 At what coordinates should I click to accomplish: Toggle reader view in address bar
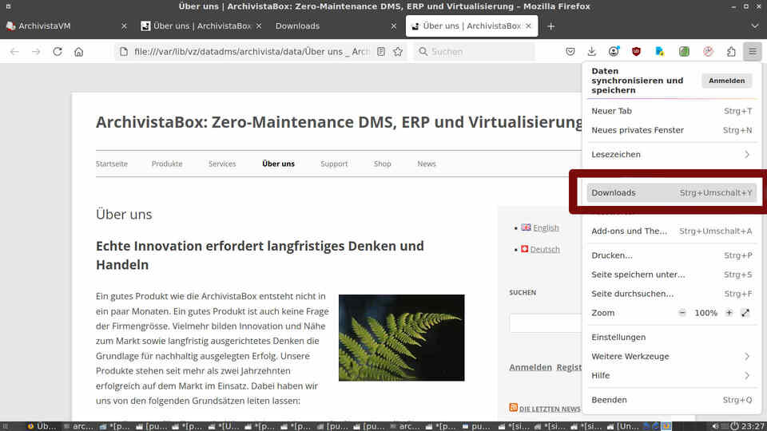coord(381,51)
